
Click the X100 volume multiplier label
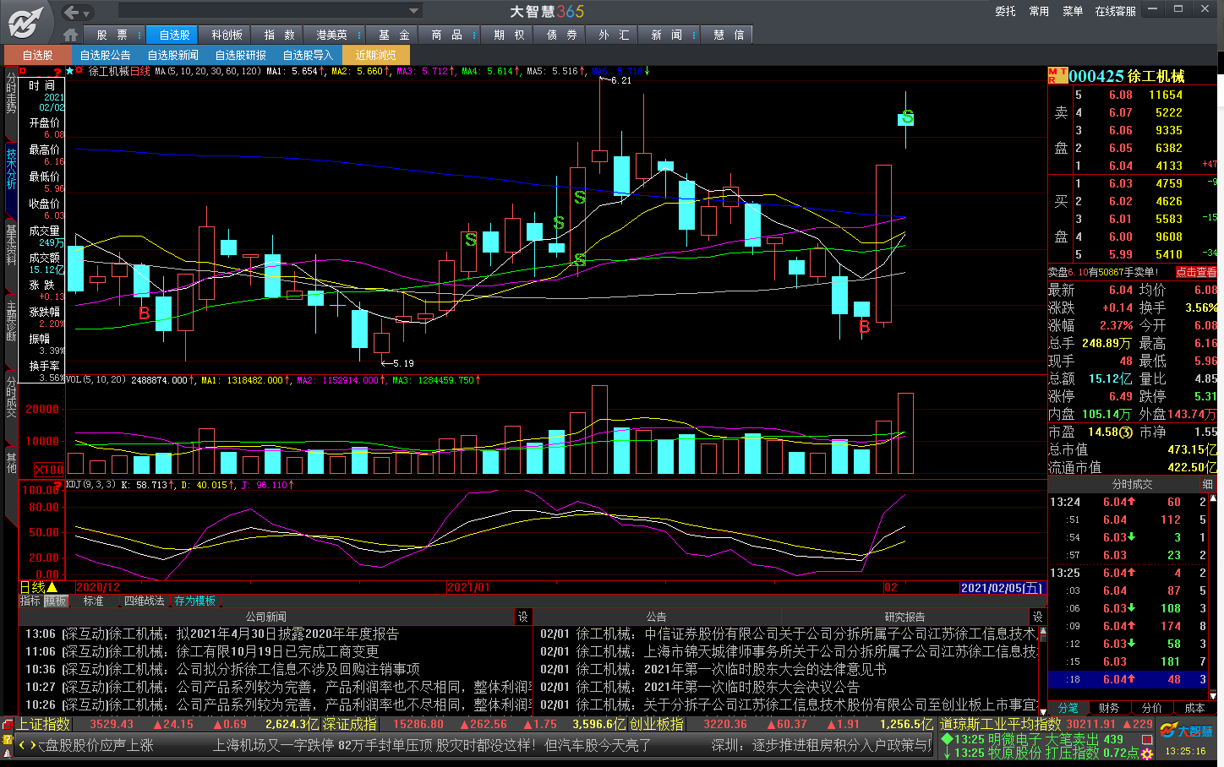(x=48, y=470)
